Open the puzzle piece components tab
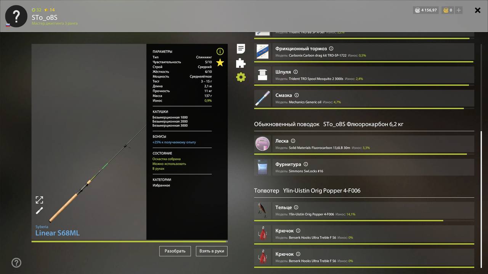The width and height of the screenshot is (488, 274). pyautogui.click(x=241, y=63)
